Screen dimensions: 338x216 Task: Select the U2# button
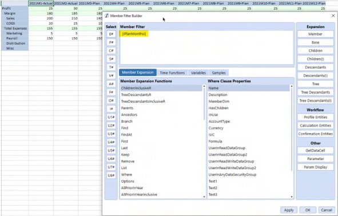(x=111, y=126)
